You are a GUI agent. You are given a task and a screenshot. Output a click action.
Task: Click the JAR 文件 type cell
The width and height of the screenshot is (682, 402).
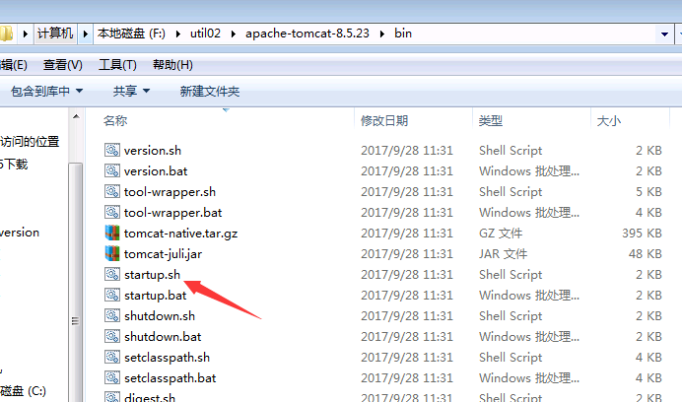point(503,253)
